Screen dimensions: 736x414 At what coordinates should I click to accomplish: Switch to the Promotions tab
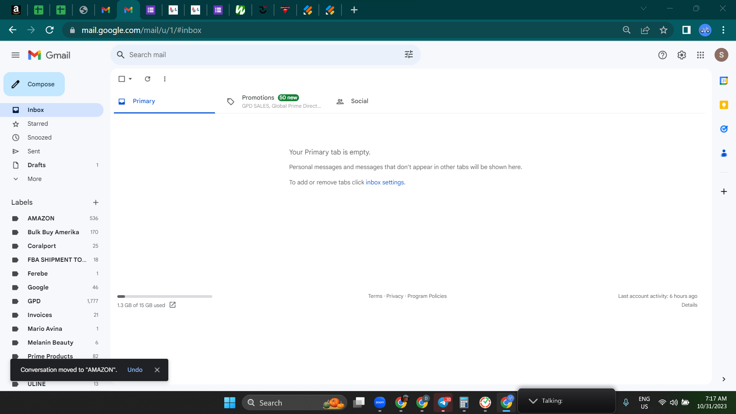(273, 102)
